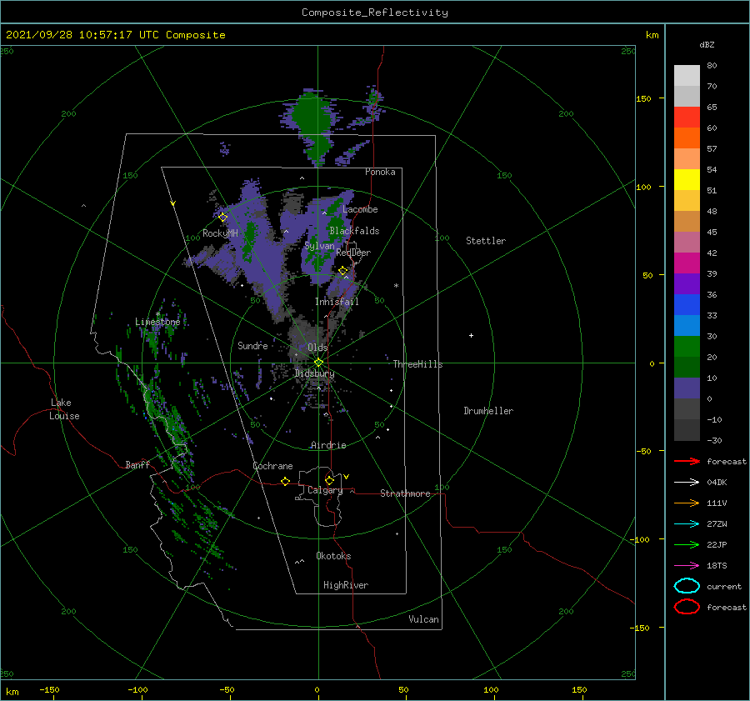The image size is (750, 701).
Task: Pick the 54 dBZ yellow color swatch
Action: coord(687,179)
